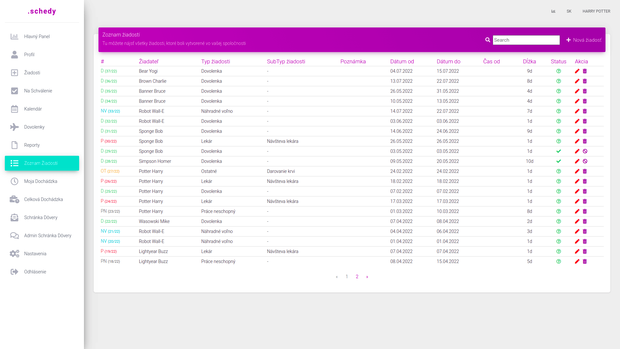
Task: Open Žiadosti menu item
Action: pos(42,73)
